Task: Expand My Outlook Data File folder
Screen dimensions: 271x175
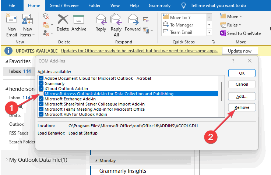Action: click(6, 160)
